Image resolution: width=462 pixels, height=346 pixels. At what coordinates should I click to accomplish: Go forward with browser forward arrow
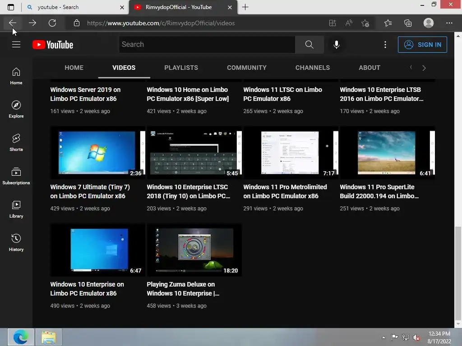32,23
